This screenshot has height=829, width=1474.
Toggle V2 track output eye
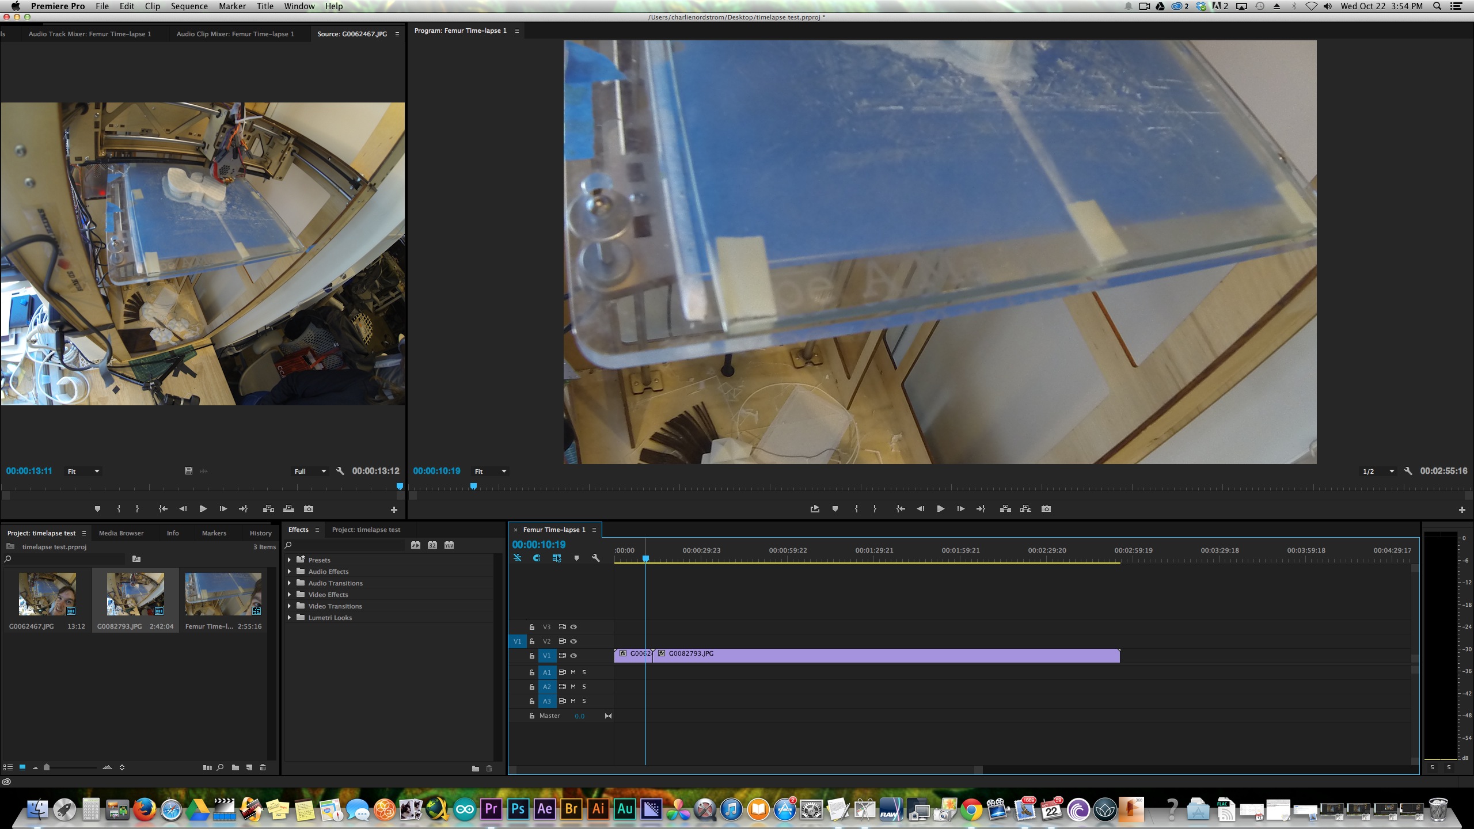point(573,641)
